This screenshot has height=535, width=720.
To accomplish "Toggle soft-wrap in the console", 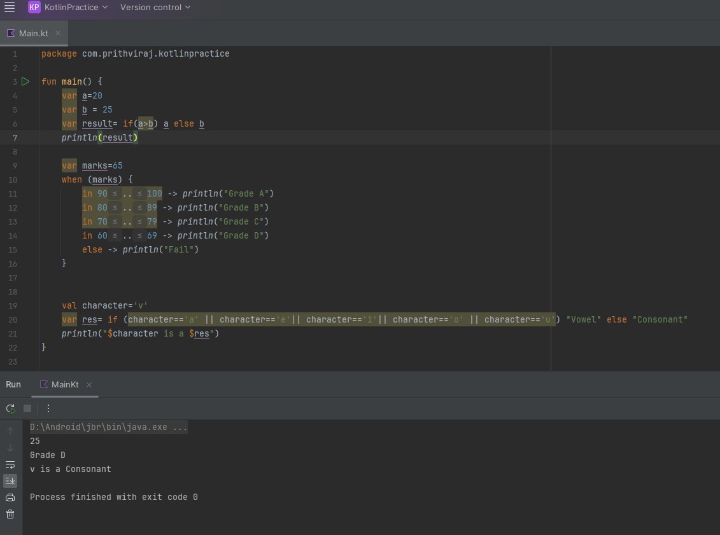I will 10,464.
